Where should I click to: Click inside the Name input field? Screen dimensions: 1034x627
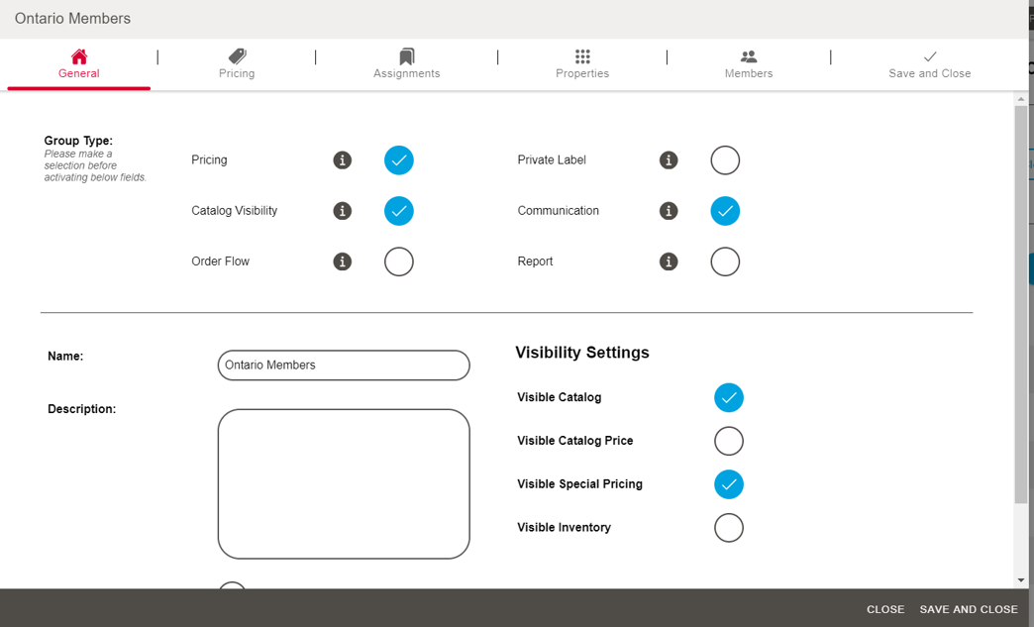coord(343,366)
